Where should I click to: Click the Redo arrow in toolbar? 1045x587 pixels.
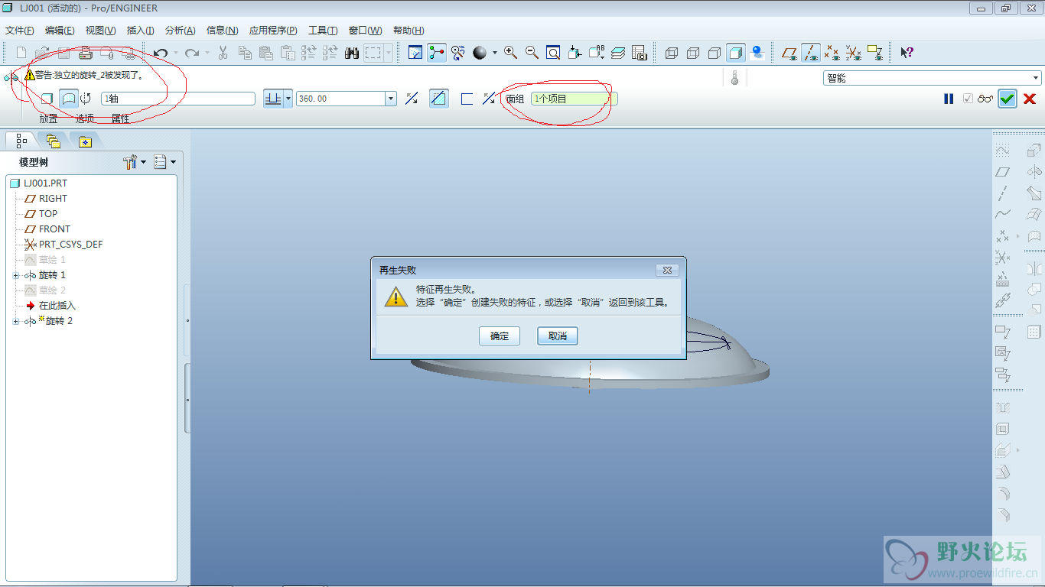(192, 53)
